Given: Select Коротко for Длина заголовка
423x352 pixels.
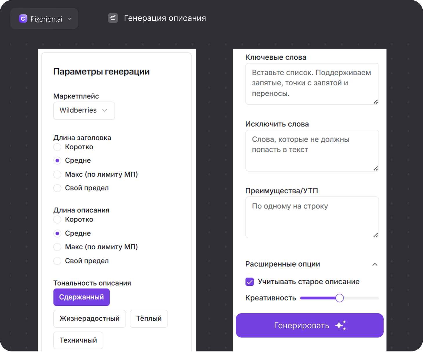Looking at the screenshot, I should point(57,147).
